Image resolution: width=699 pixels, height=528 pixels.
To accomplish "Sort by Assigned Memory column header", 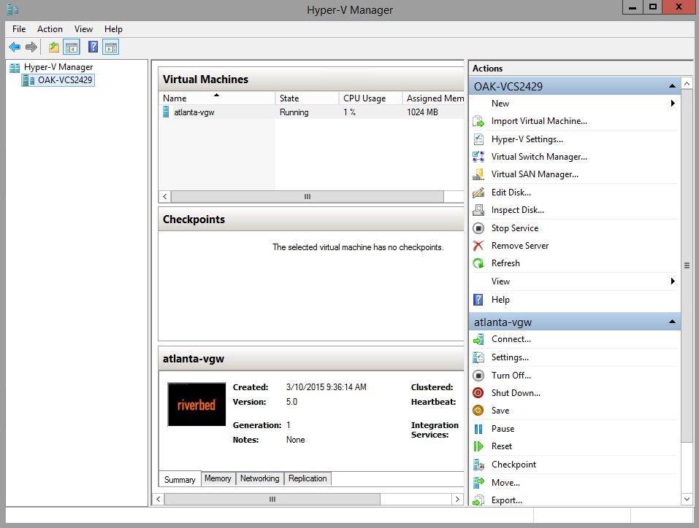I will coord(433,98).
